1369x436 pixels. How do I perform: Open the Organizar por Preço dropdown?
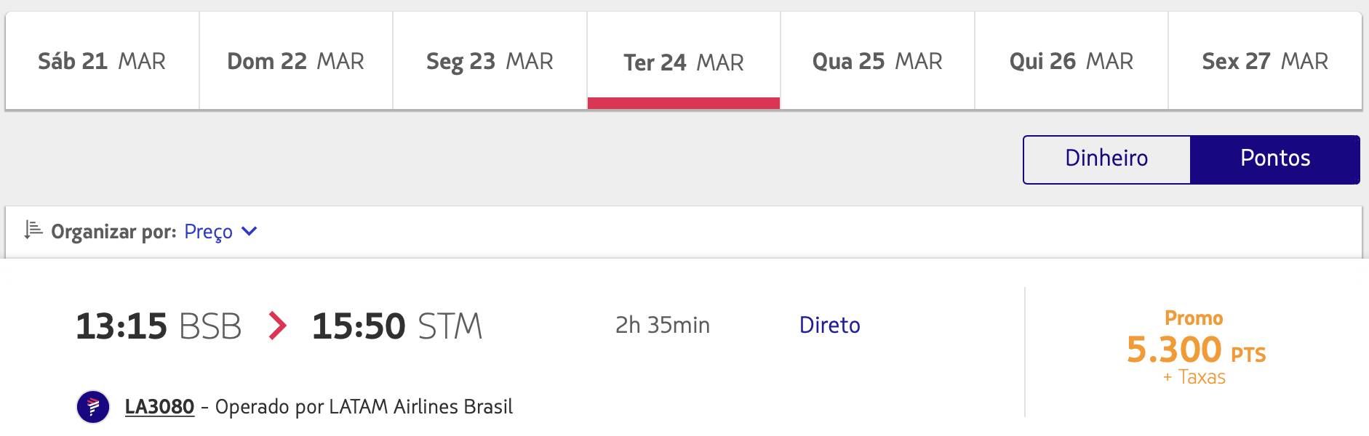pyautogui.click(x=220, y=231)
